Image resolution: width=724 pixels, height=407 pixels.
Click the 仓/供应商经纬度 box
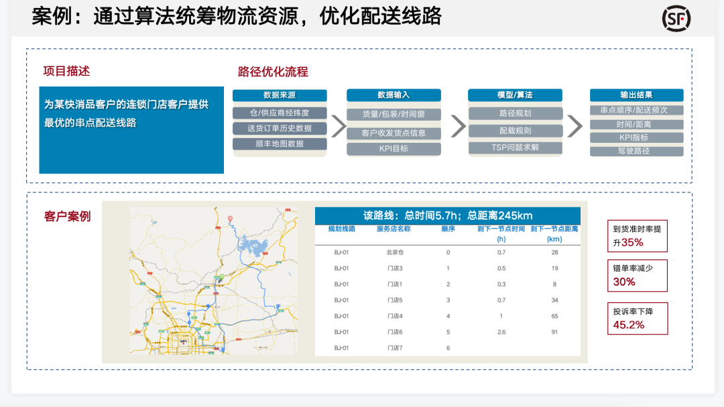tap(280, 113)
